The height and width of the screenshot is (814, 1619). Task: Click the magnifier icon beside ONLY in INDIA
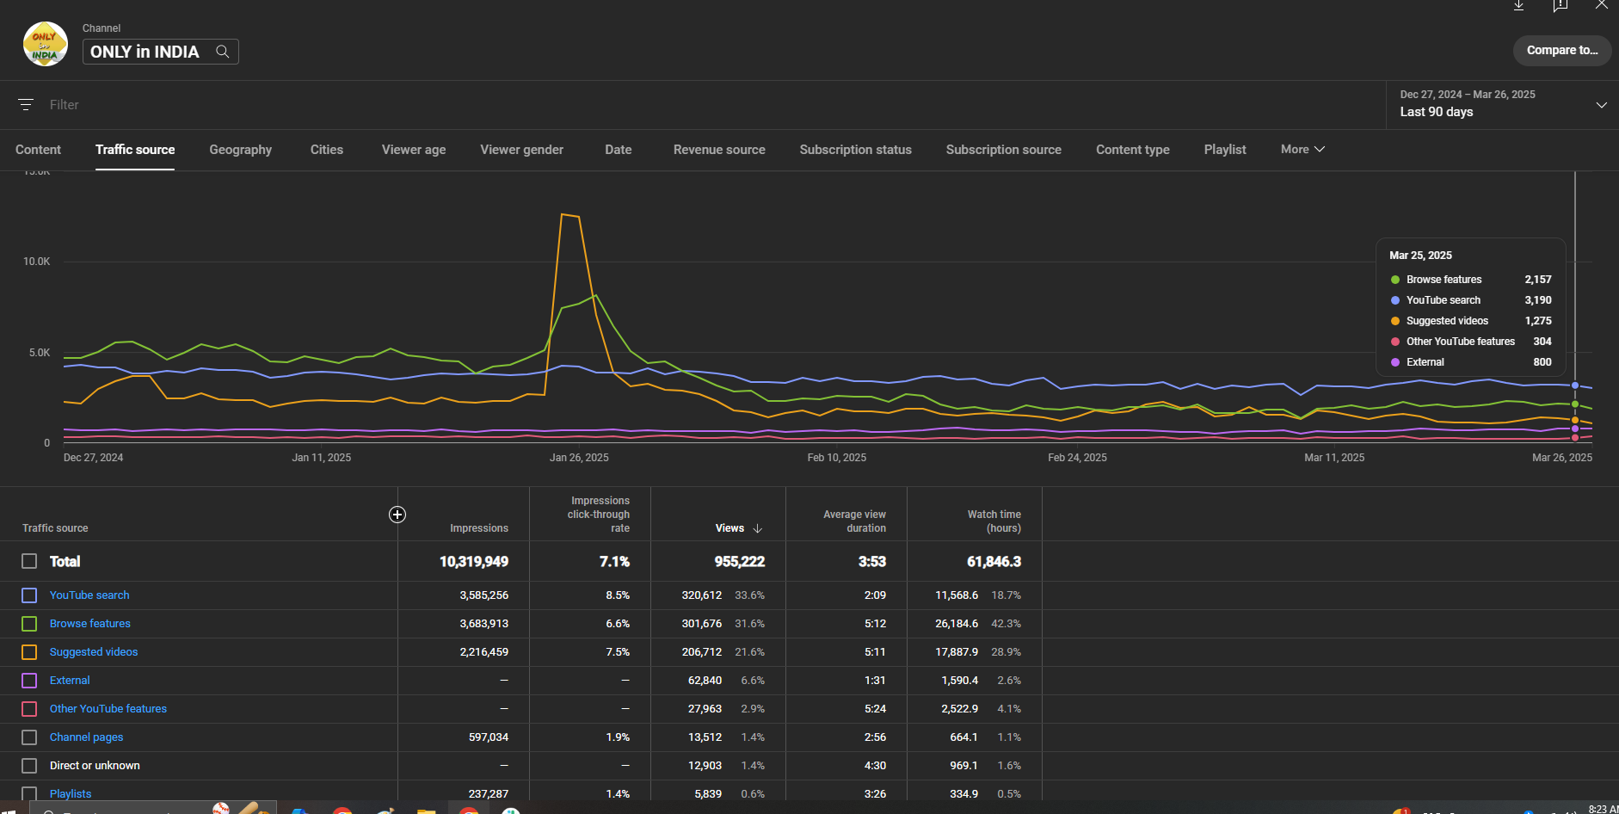pos(222,52)
